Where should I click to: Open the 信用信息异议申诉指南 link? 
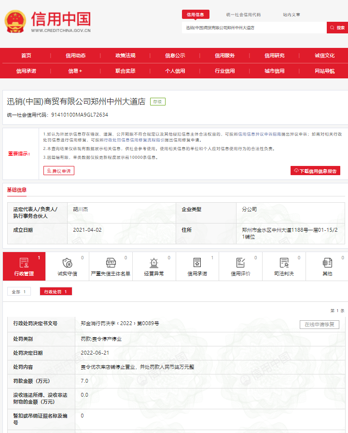click(x=260, y=134)
